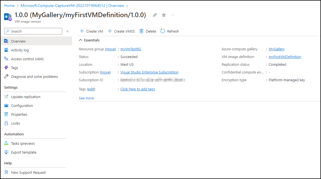321x179 pixels.
Task: Expand details with See more
Action: [86, 98]
